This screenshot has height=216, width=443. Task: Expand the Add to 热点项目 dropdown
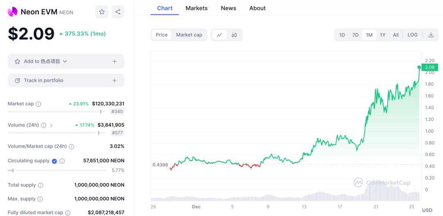tap(65, 61)
